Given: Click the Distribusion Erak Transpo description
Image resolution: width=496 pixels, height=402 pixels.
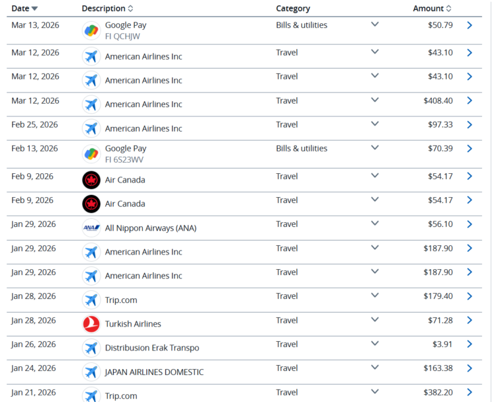Looking at the screenshot, I should click(152, 348).
